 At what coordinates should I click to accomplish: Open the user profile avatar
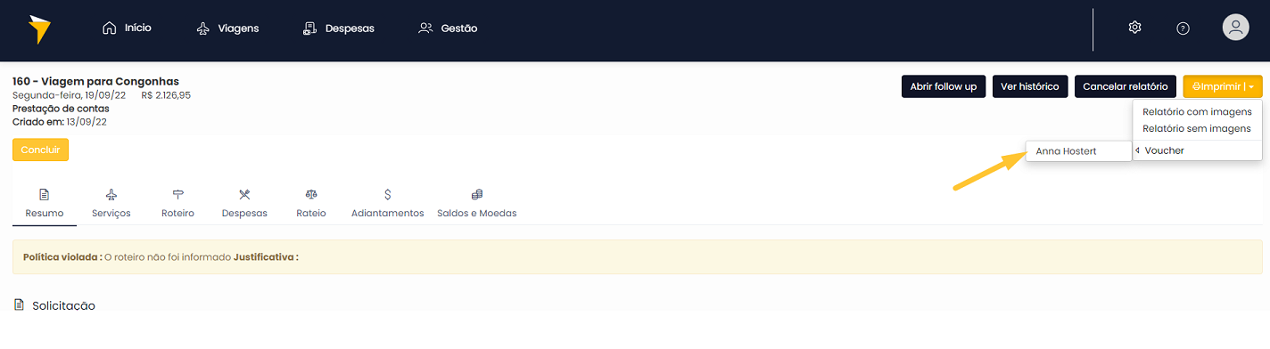1235,28
